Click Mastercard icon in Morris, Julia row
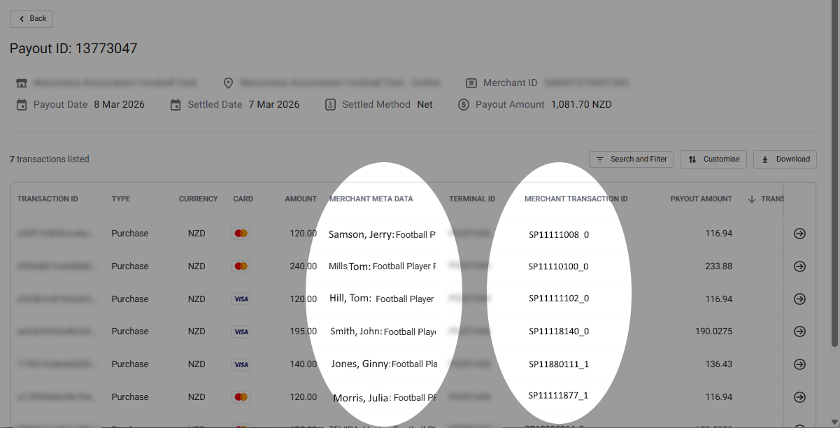 coord(241,397)
